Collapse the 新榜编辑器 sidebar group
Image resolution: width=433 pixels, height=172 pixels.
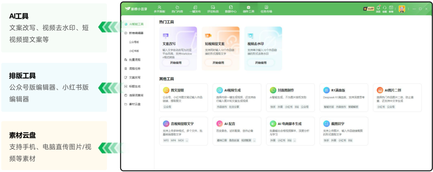pos(134,33)
